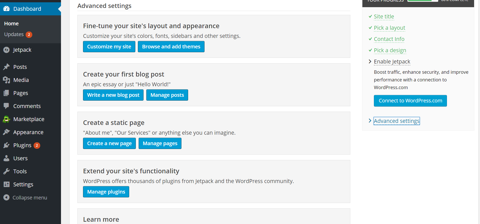480x224 pixels.
Task: Click the progress completion bar
Action: (423, 1)
